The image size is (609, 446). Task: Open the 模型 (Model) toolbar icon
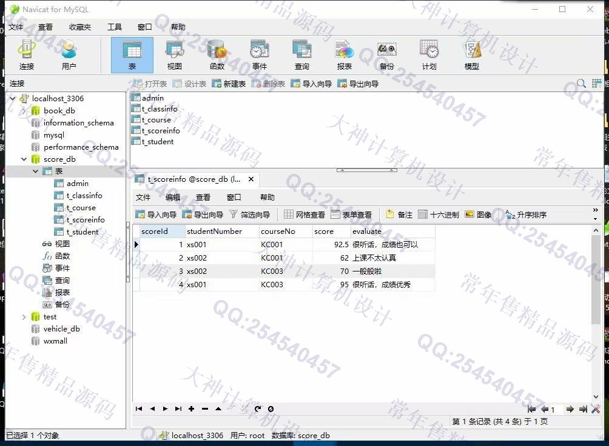[x=471, y=55]
